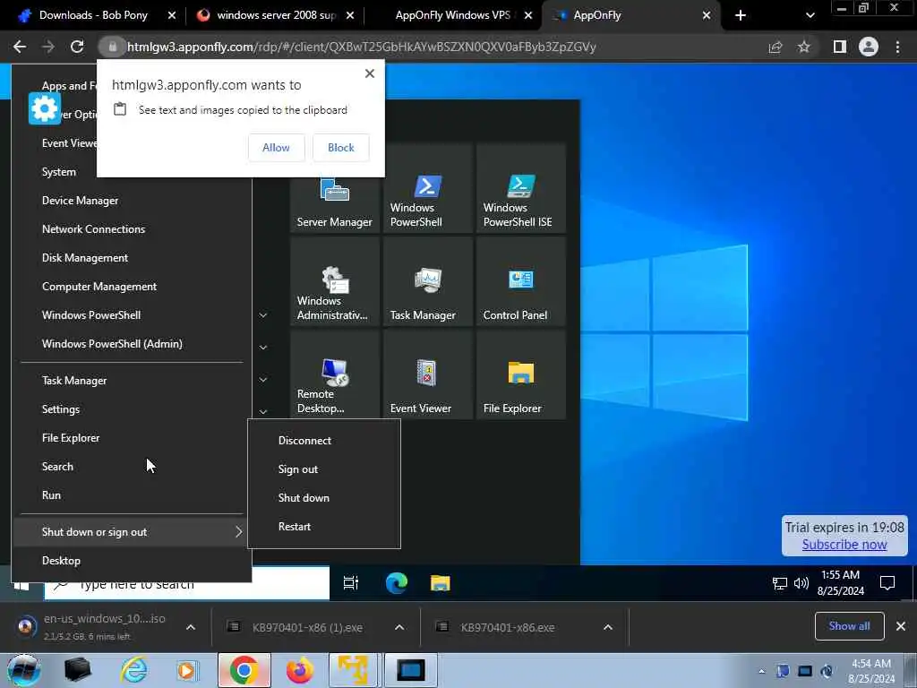
Task: Open File Explorer in remote taskbar
Action: 441,583
